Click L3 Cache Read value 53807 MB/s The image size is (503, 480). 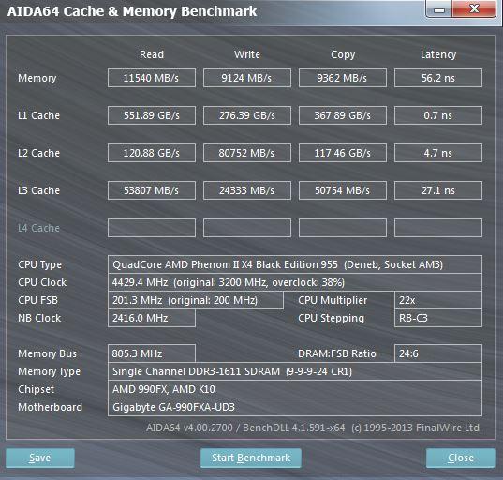[152, 190]
